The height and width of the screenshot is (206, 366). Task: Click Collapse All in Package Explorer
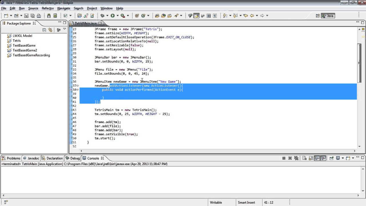[44, 30]
